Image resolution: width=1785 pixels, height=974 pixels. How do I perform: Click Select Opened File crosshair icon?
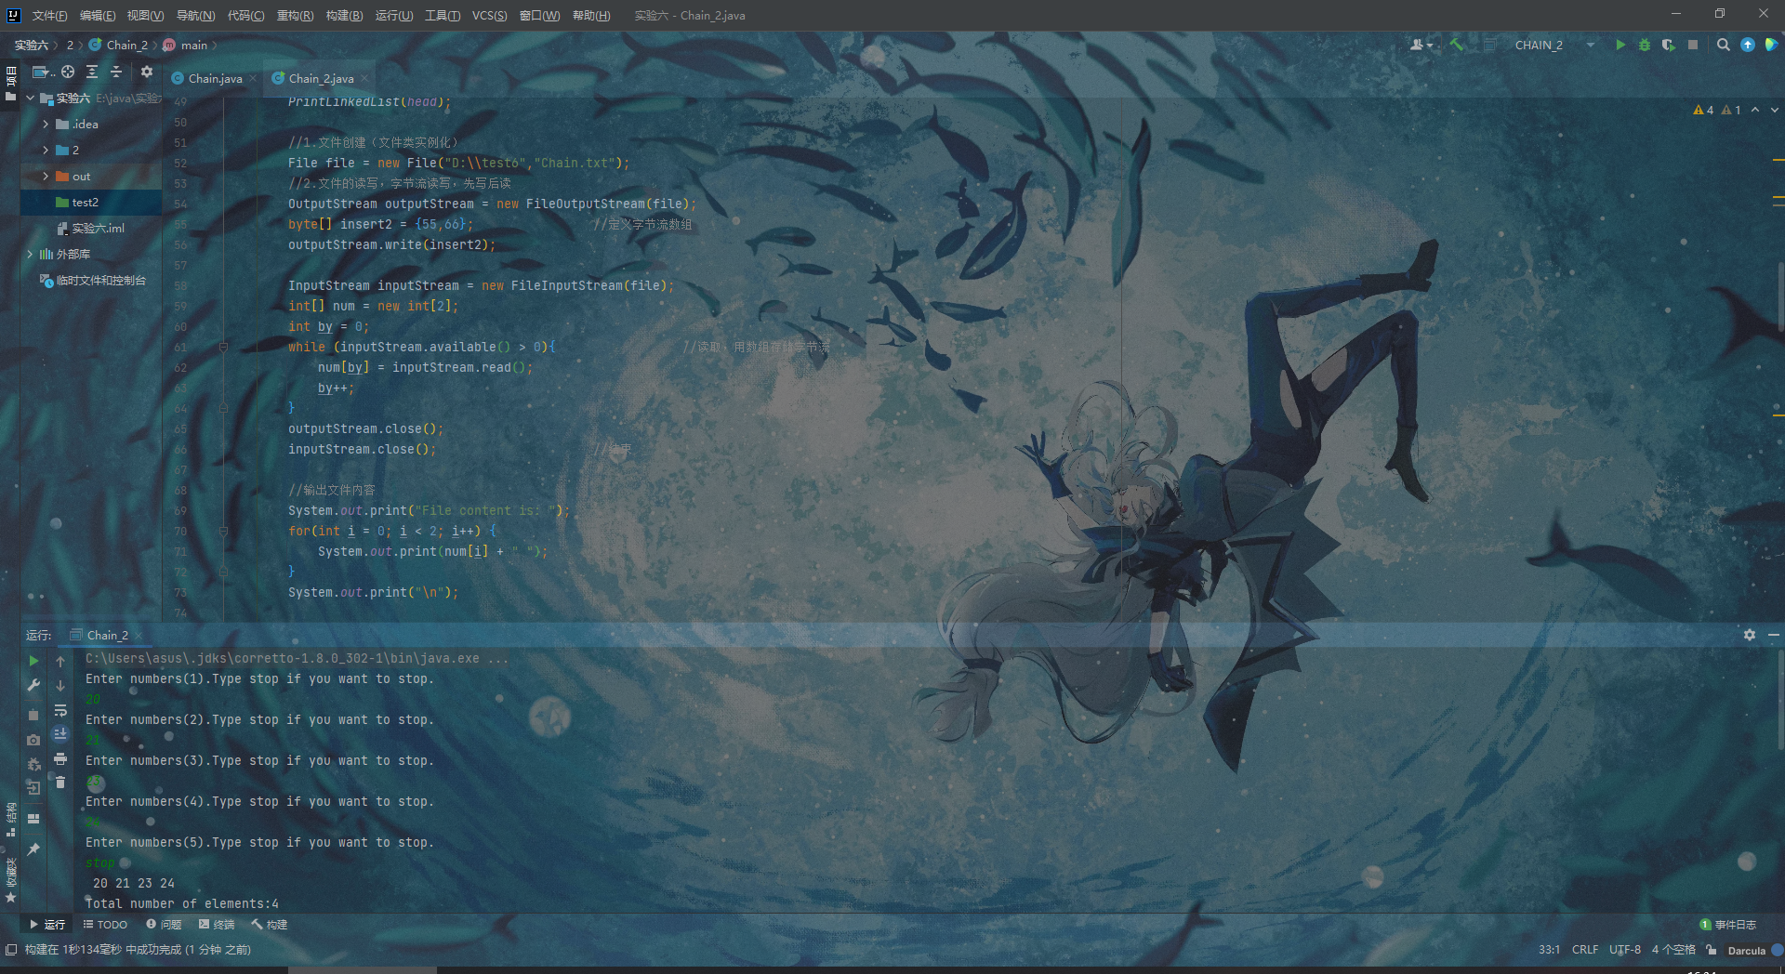(x=68, y=72)
